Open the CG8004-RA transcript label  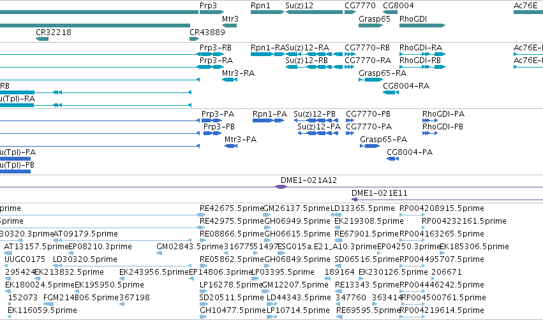406,86
